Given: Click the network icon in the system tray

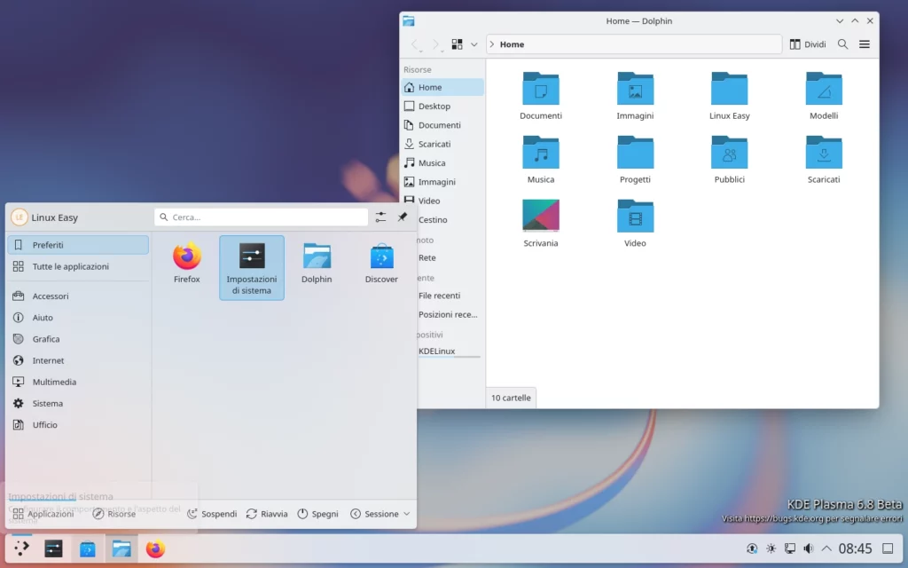Looking at the screenshot, I should tap(790, 548).
